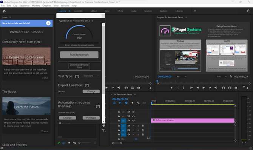Export a frame from the Program monitor
The height and width of the screenshot is (150, 253).
(236, 88)
